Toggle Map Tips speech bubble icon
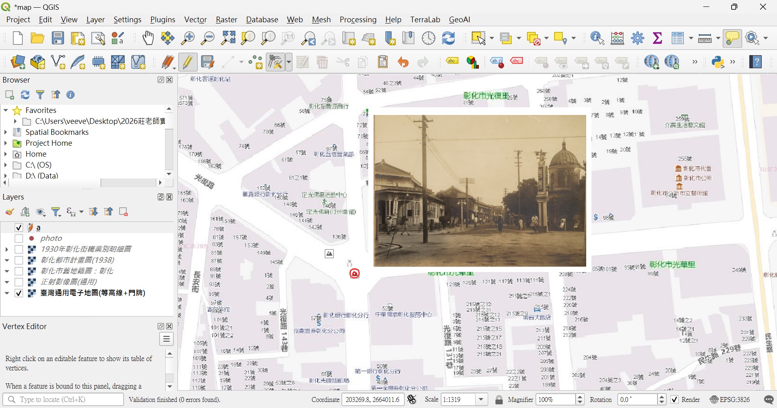 click(x=732, y=38)
